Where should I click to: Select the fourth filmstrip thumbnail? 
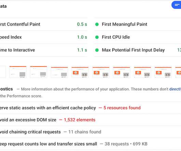tap(59, 72)
